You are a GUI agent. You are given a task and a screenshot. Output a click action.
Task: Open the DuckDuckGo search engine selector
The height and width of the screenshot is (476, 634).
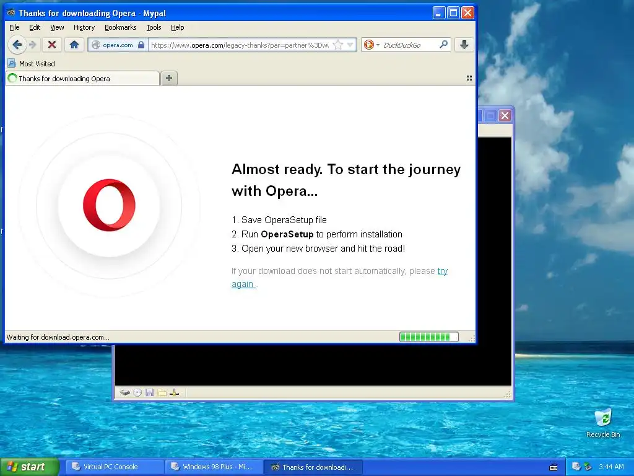371,45
